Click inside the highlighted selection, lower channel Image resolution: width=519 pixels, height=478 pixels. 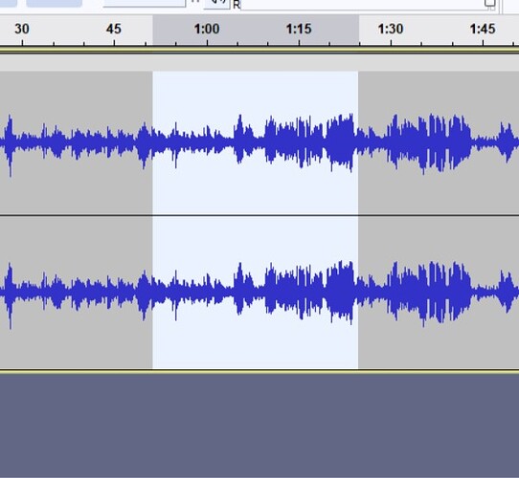coord(256,293)
